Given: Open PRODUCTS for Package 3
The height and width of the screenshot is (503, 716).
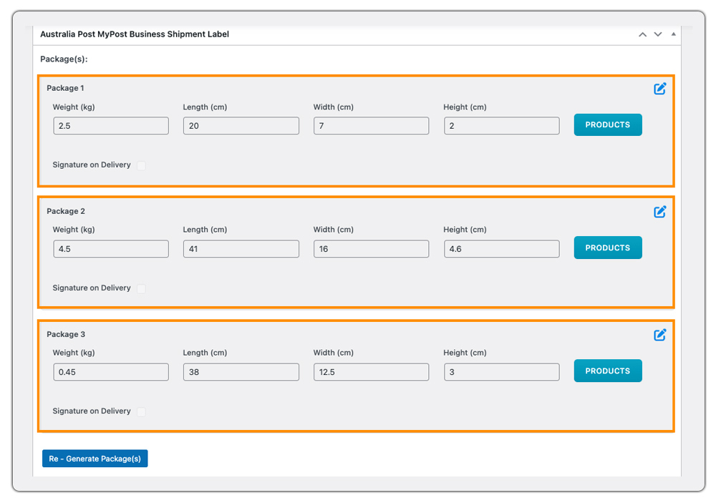Looking at the screenshot, I should pyautogui.click(x=608, y=371).
